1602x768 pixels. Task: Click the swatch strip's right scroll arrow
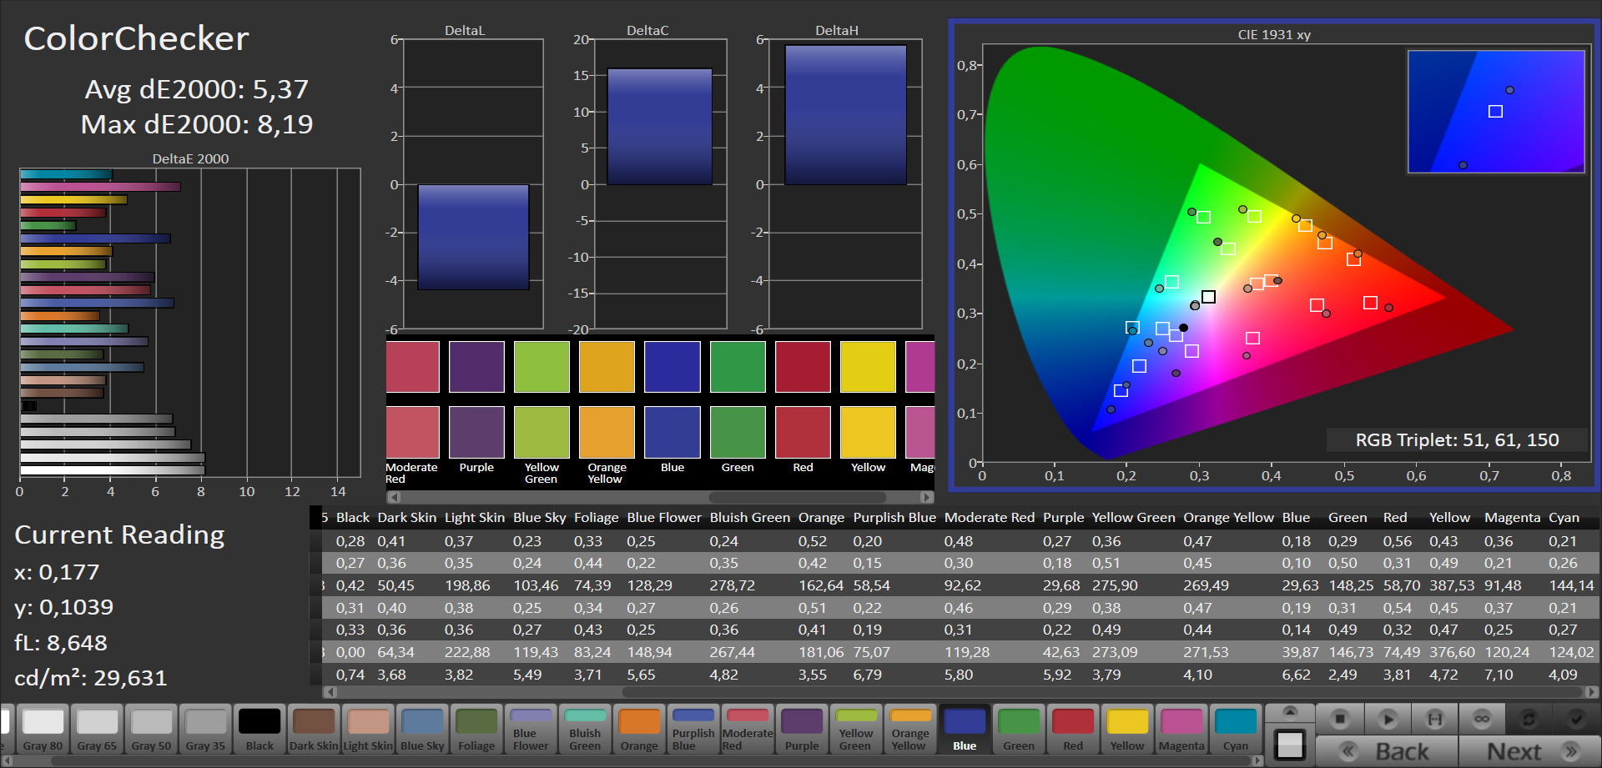pyautogui.click(x=927, y=497)
